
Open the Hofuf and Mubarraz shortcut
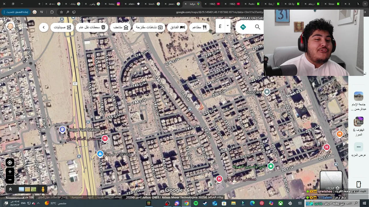coord(359,126)
